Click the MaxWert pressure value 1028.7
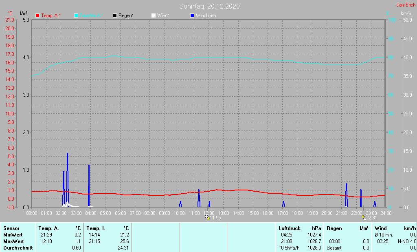Screen dimensions: 417x252 314,241
